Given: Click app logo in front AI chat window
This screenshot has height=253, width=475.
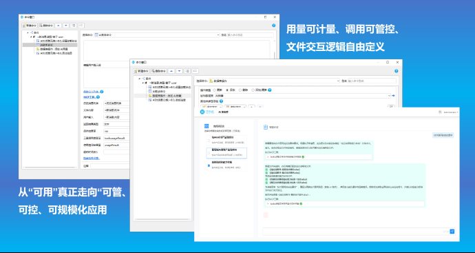Looking at the screenshot, I should [202, 112].
